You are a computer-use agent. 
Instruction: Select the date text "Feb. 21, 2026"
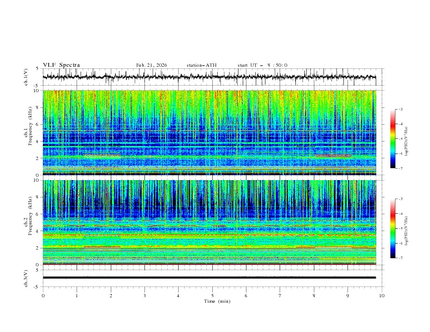pos(151,65)
